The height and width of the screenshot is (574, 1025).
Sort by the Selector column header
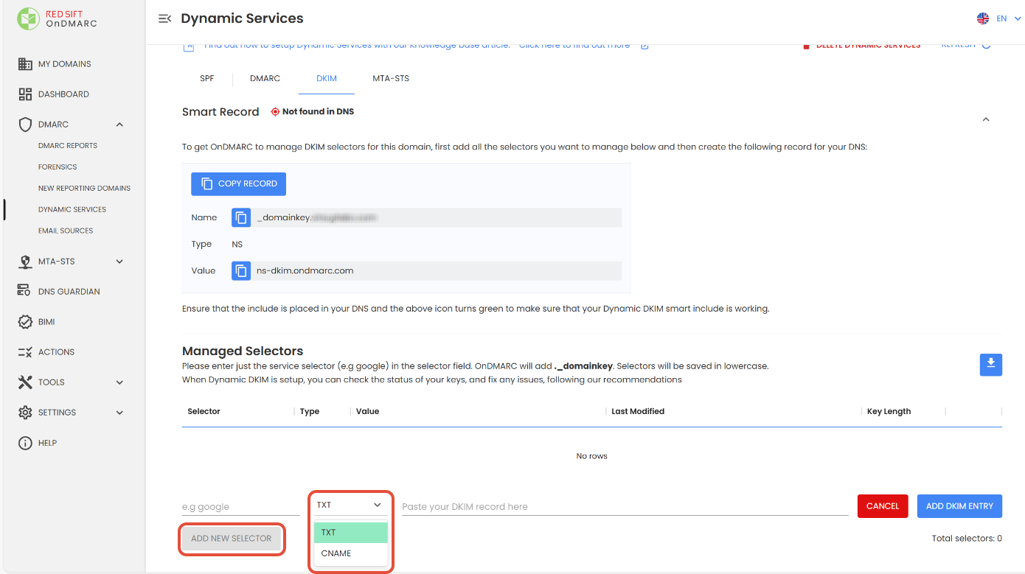click(x=204, y=411)
